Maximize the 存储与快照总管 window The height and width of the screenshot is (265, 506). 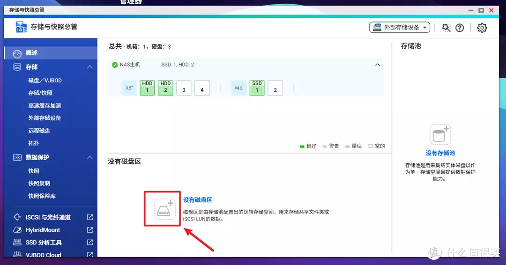(x=481, y=10)
